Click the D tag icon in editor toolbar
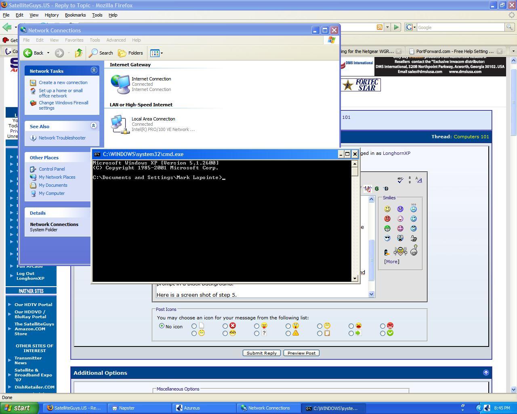The image size is (517, 414). tap(386, 188)
